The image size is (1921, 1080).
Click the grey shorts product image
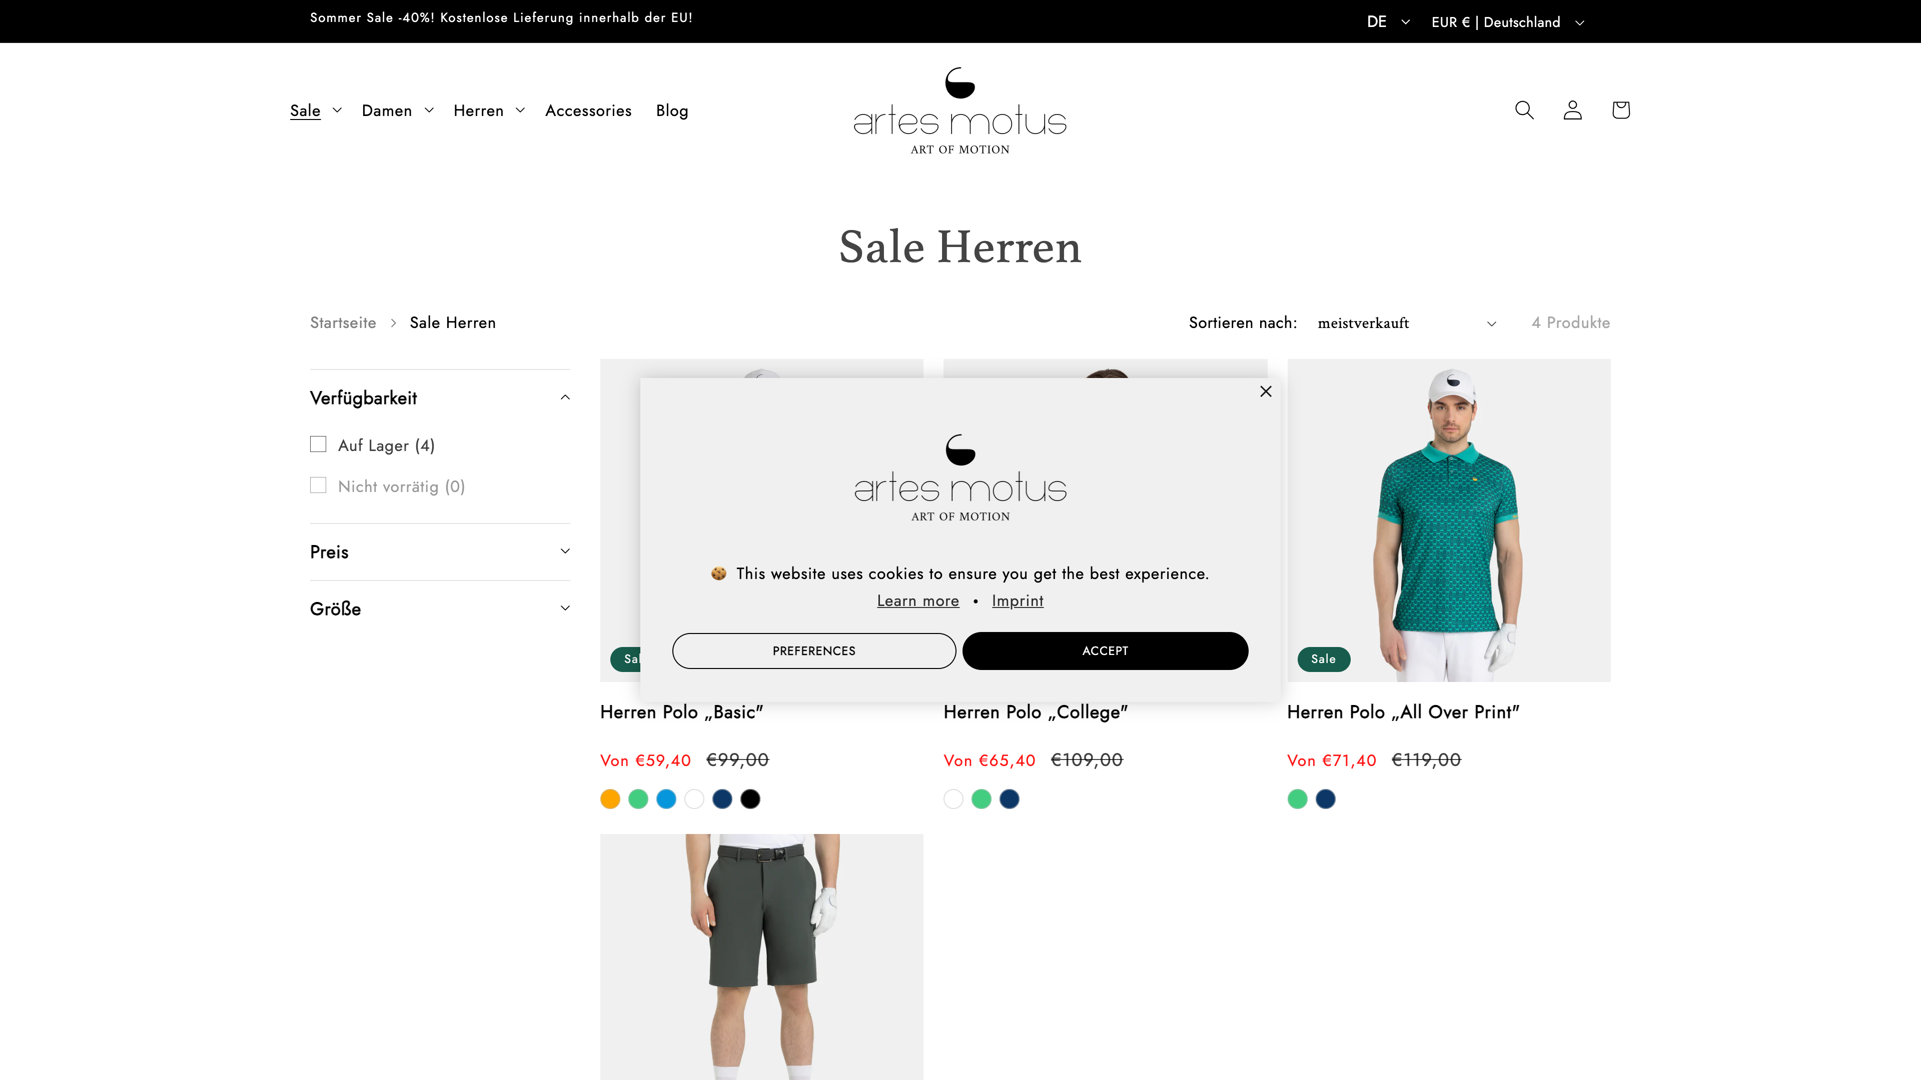[761, 957]
